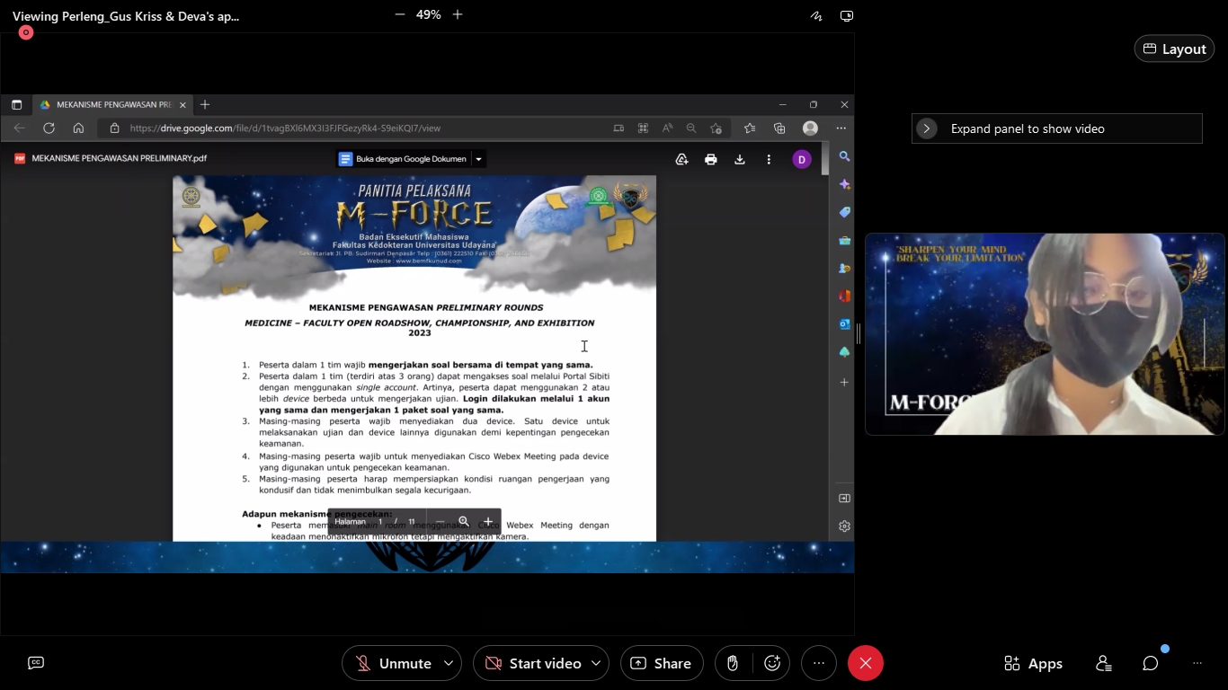Viewport: 1228px width, 690px height.
Task: Zoom in PDF with viewer plus button
Action: [488, 521]
